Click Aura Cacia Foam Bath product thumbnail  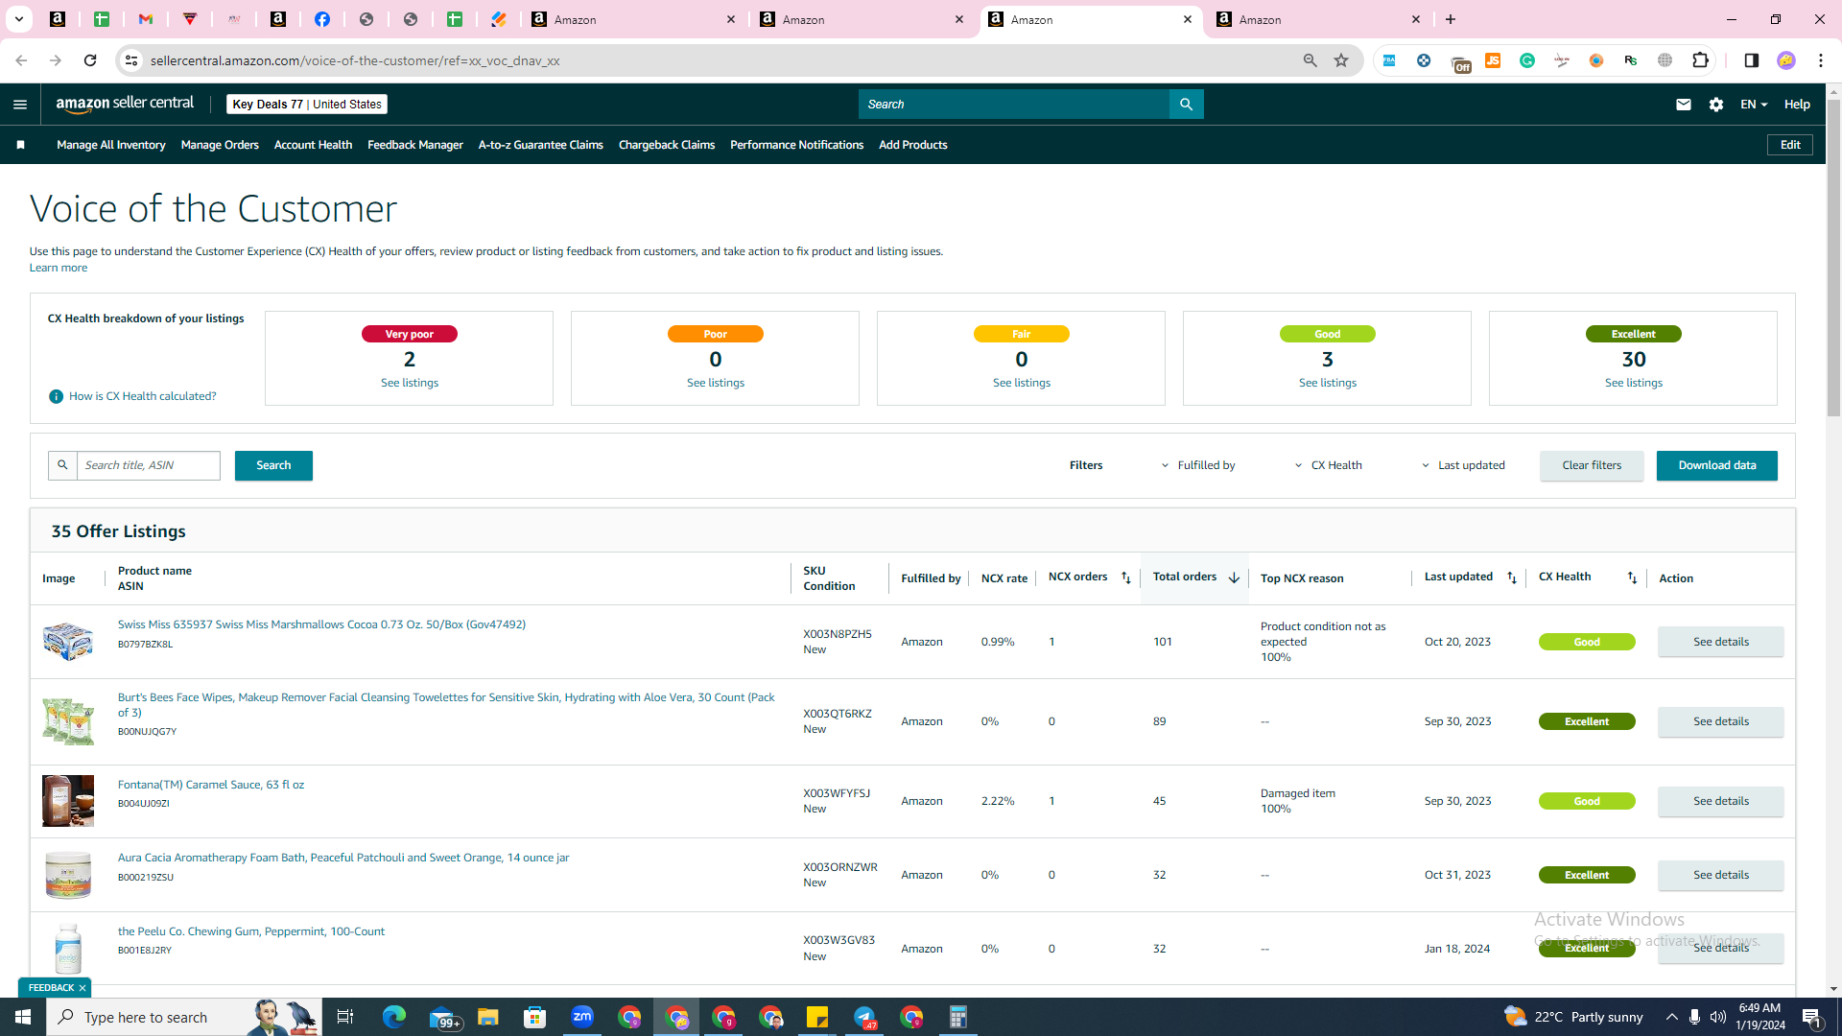tap(68, 875)
